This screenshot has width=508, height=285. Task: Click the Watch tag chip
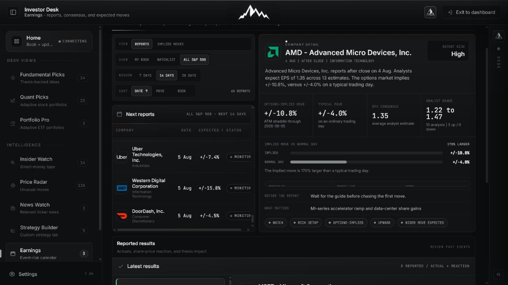[x=275, y=223]
